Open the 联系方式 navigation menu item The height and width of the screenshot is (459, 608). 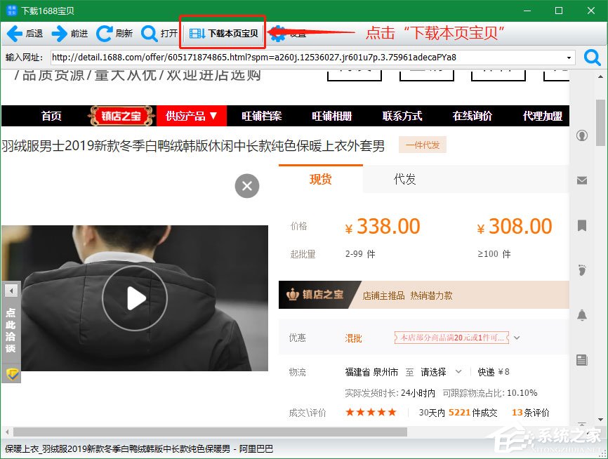[x=402, y=116]
